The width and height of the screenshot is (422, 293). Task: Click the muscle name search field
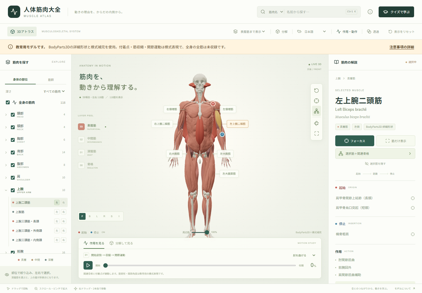[315, 12]
